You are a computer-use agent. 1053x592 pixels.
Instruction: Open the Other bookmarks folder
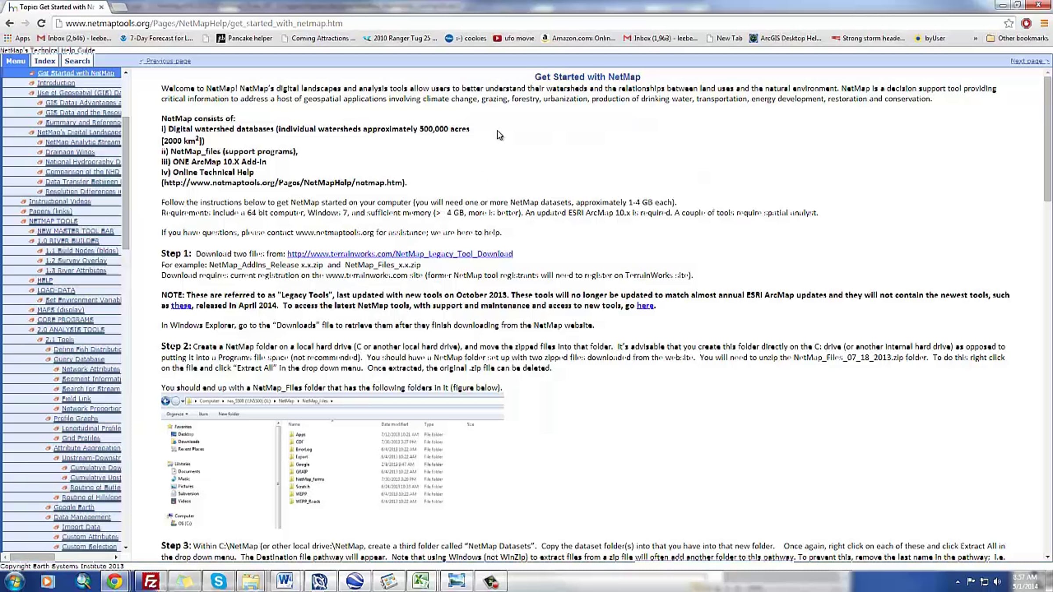(x=1017, y=38)
